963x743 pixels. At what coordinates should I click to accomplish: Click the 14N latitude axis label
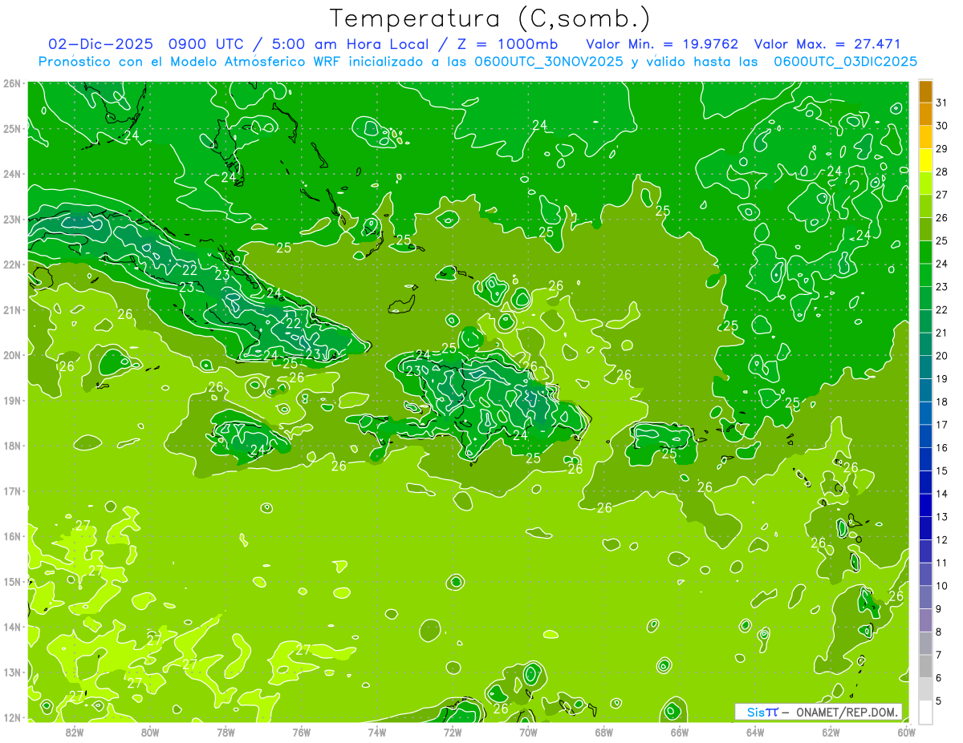(x=11, y=627)
